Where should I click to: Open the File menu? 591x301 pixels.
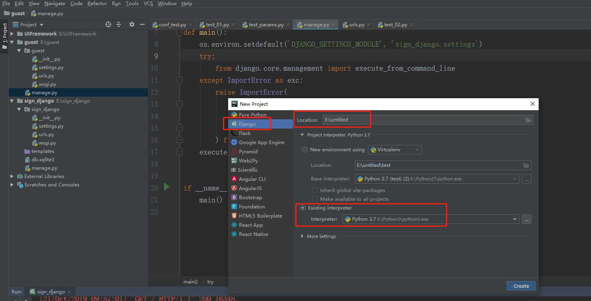tap(6, 4)
